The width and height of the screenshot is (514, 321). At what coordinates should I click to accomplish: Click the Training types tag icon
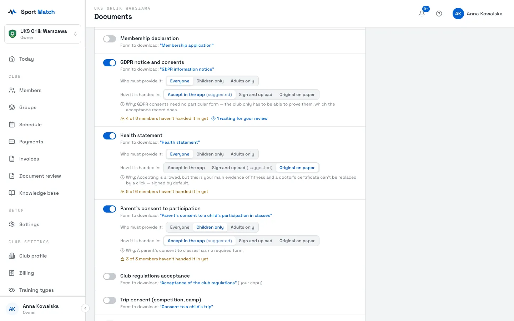12,290
